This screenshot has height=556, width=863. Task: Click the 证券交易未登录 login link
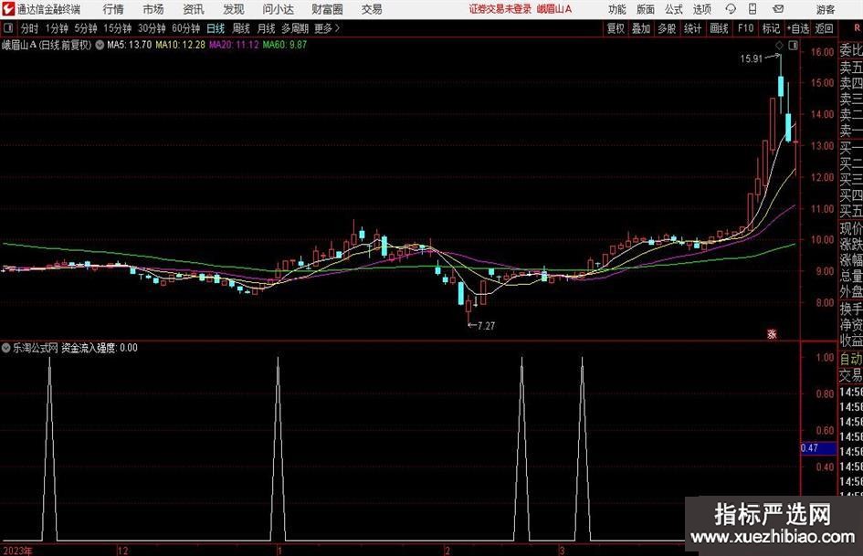pos(500,9)
